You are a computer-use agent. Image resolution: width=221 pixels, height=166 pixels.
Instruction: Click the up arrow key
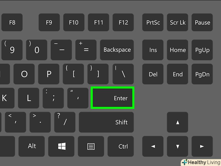coord(178,122)
